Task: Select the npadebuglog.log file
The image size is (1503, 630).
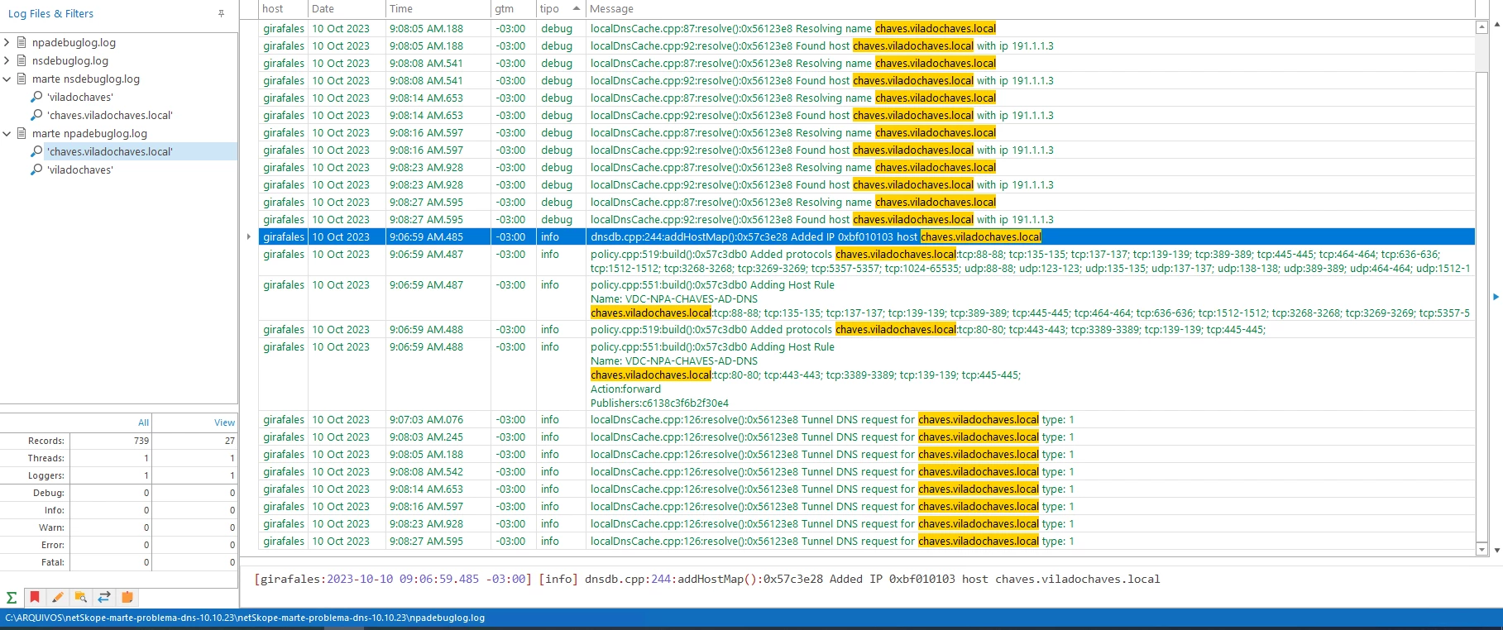Action: pos(74,42)
